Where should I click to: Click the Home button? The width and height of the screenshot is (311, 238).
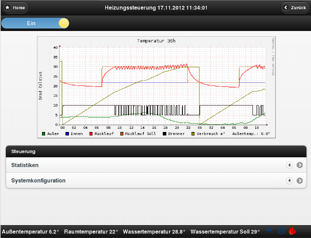click(16, 8)
